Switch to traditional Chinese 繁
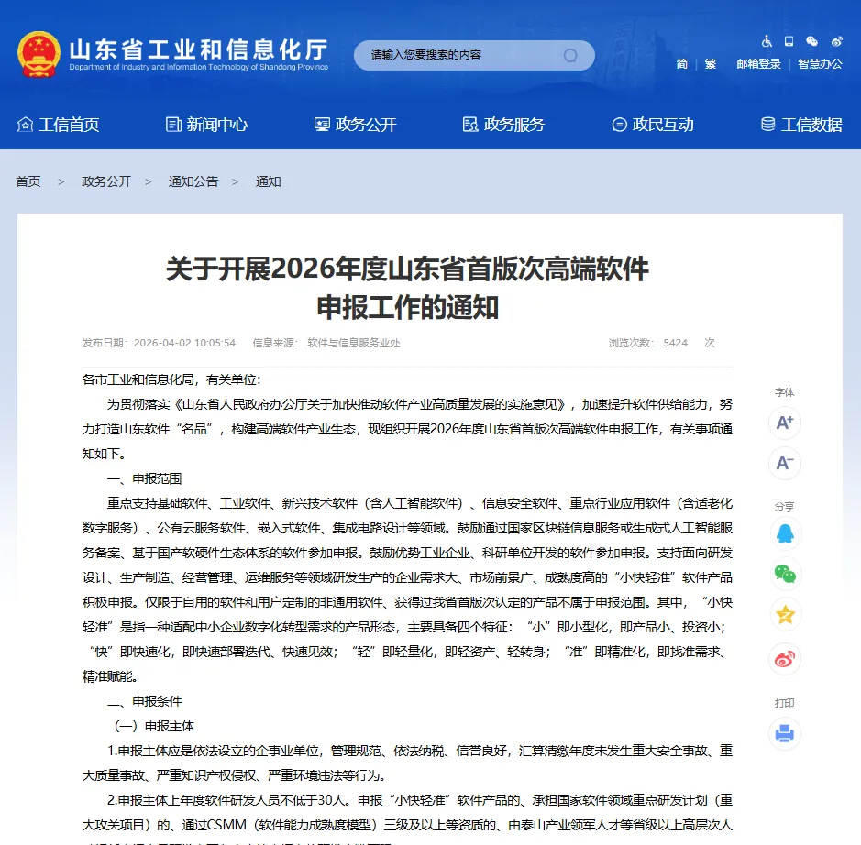Screen dimensions: 861x845 pos(711,63)
